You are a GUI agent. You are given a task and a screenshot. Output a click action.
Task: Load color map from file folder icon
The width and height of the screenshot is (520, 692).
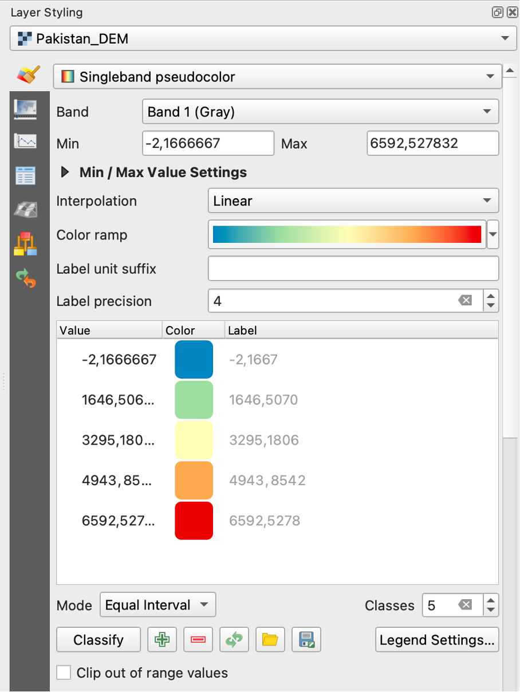tap(270, 640)
